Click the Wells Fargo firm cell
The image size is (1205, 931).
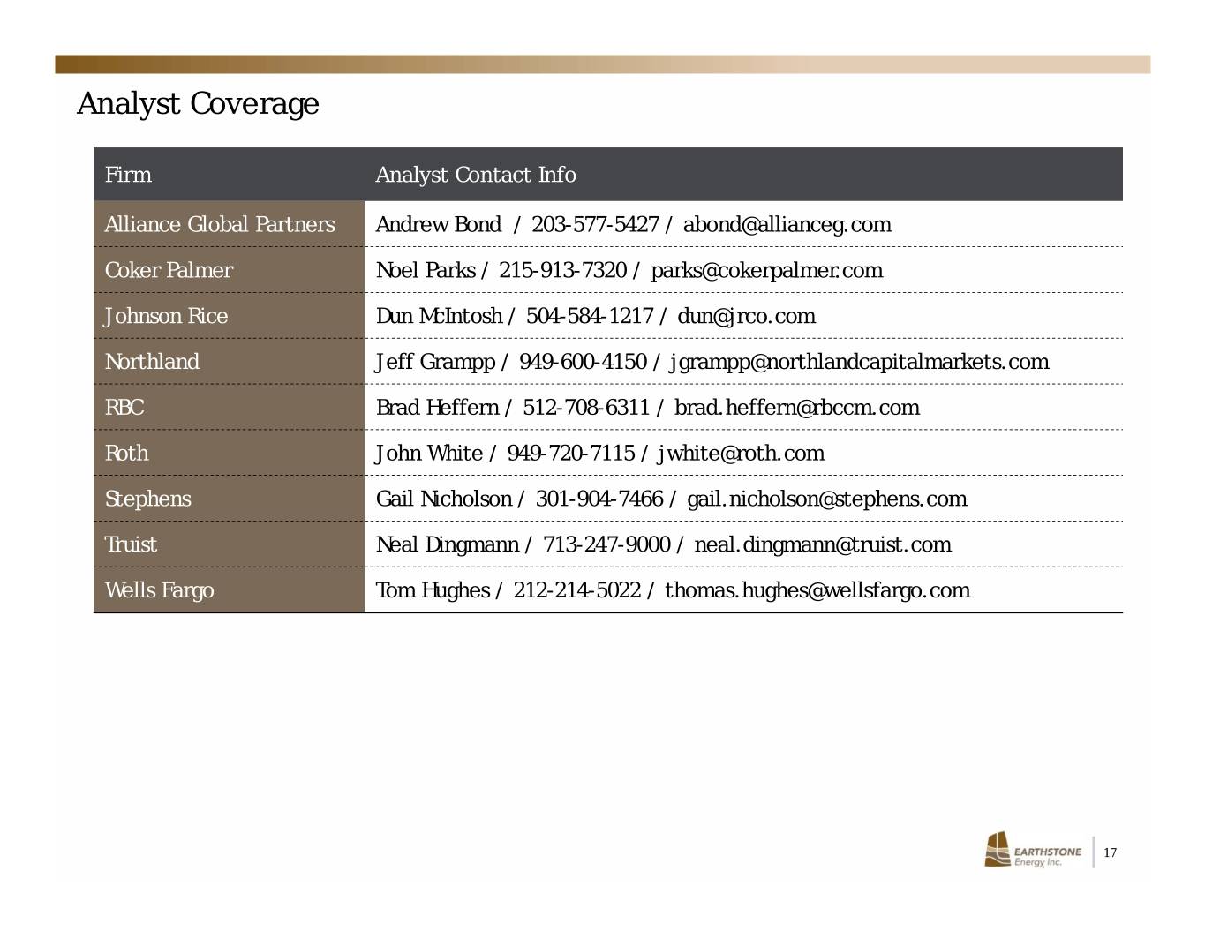click(229, 589)
